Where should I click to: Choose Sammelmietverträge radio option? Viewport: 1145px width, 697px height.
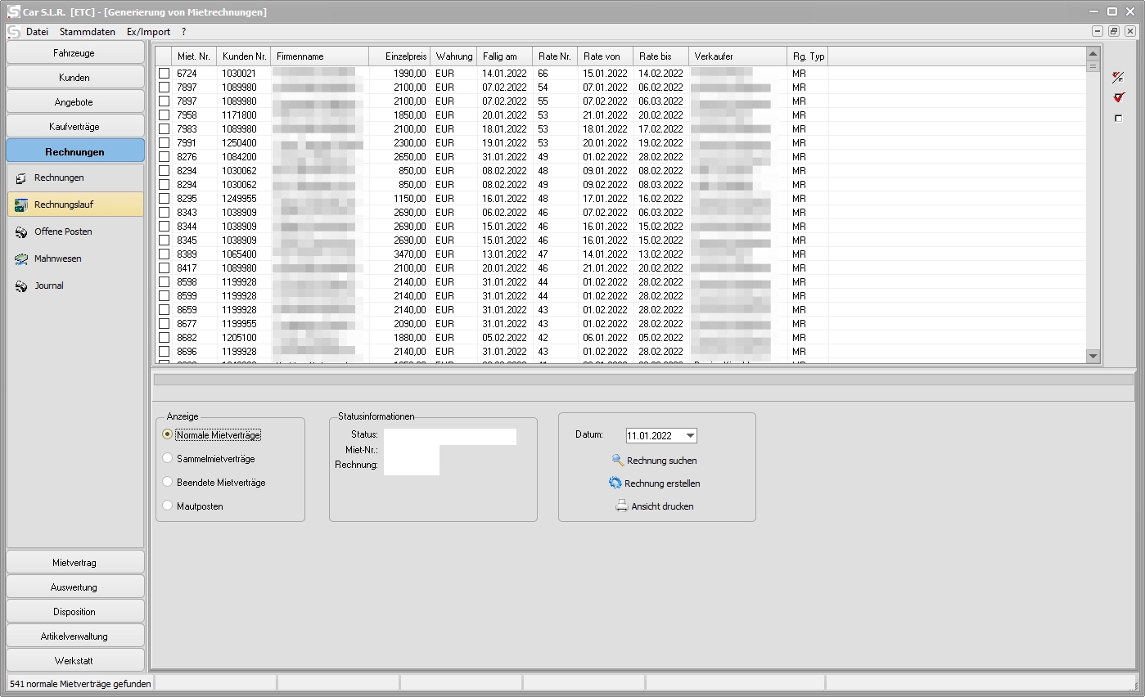(x=168, y=459)
